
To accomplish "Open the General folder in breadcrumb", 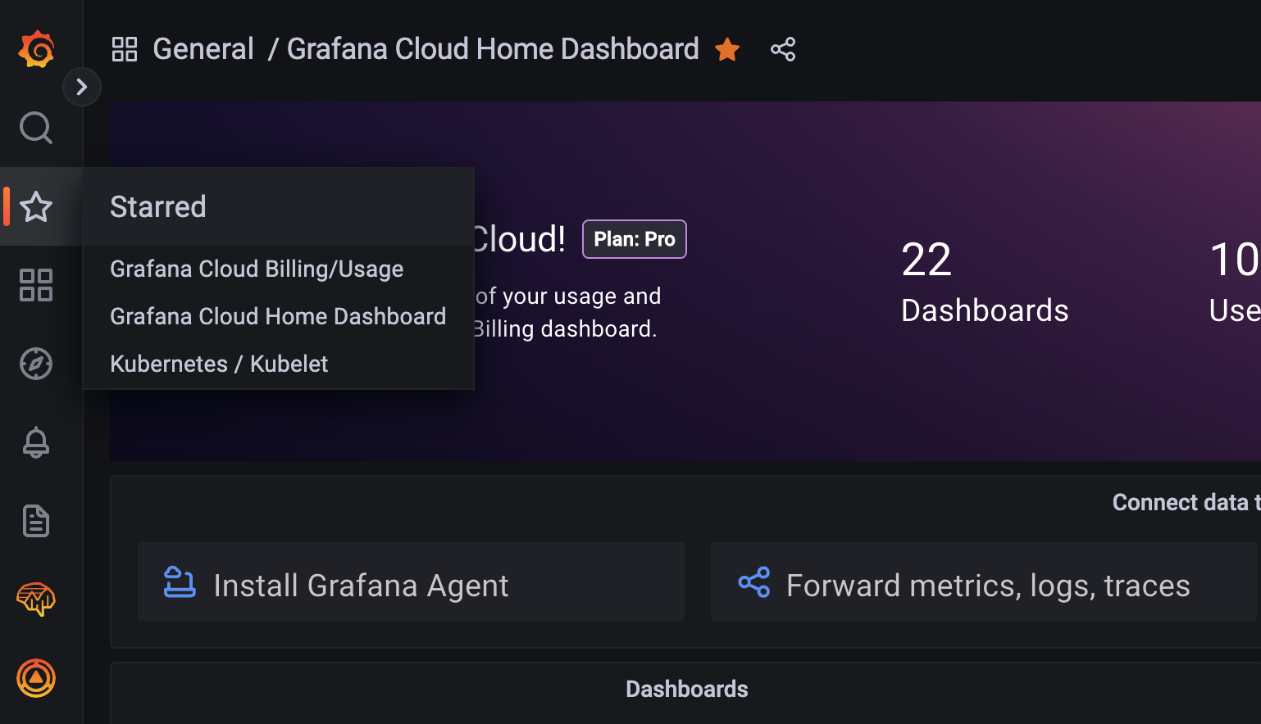I will (x=203, y=48).
